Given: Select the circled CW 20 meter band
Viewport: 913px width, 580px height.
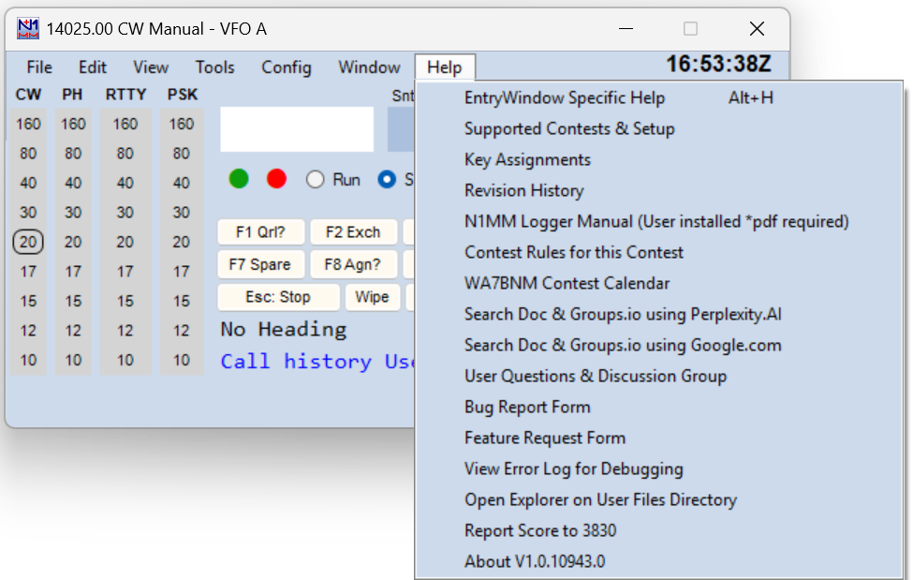Looking at the screenshot, I should click(28, 243).
